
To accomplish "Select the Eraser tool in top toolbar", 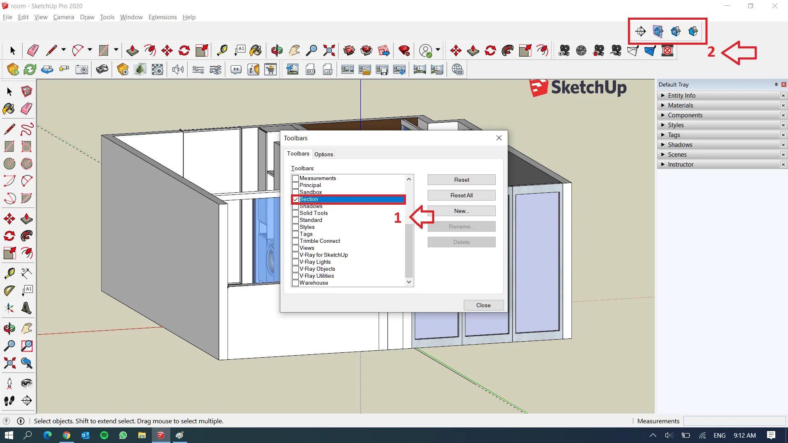I will click(33, 50).
